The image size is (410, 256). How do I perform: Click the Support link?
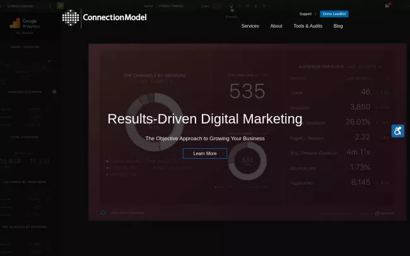point(305,13)
